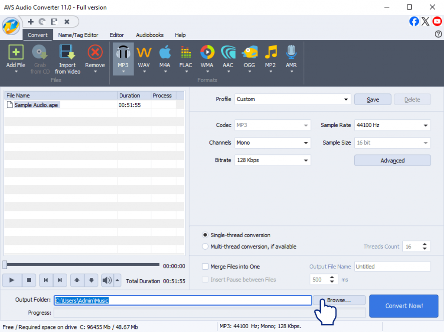Select the AMR format icon

[x=291, y=53]
